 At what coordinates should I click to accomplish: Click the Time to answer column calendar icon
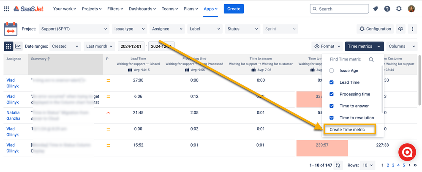[253, 70]
